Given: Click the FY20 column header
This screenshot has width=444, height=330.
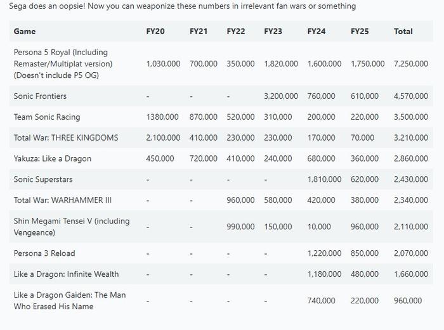Looking at the screenshot, I should click(x=155, y=31).
